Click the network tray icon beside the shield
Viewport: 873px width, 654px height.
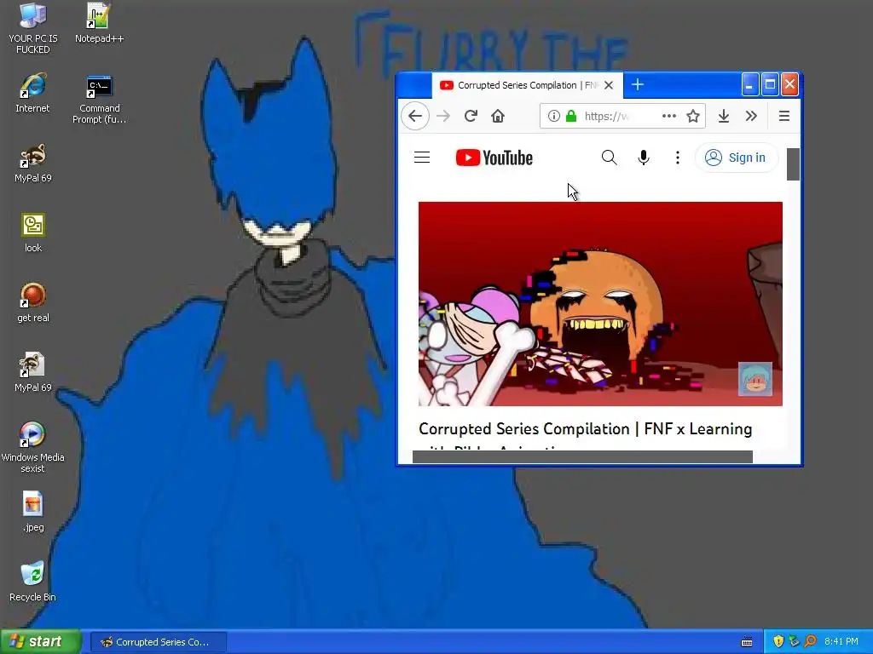(794, 642)
